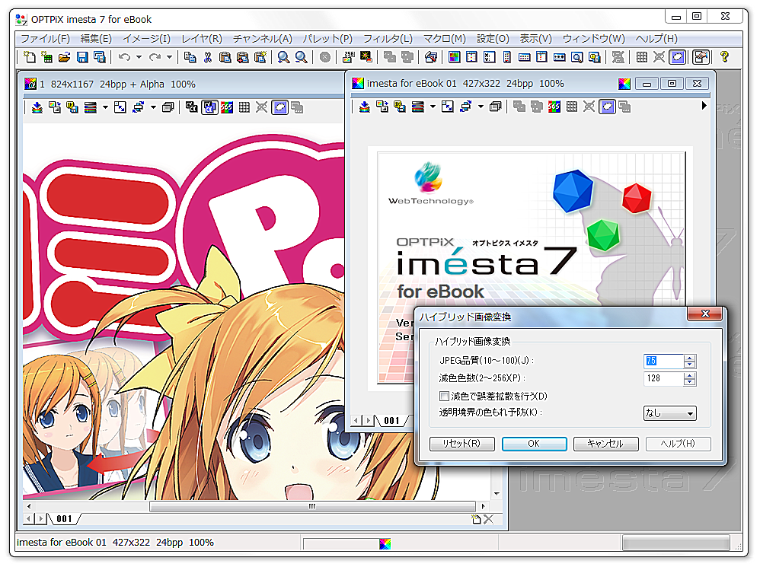The width and height of the screenshot is (760, 567).
Task: Click the 256 color reduction icon
Action: coord(349,57)
